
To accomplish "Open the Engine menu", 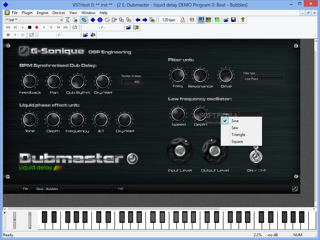I will (42, 12).
